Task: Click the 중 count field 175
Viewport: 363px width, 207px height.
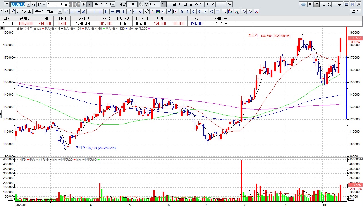Action: coord(155,4)
